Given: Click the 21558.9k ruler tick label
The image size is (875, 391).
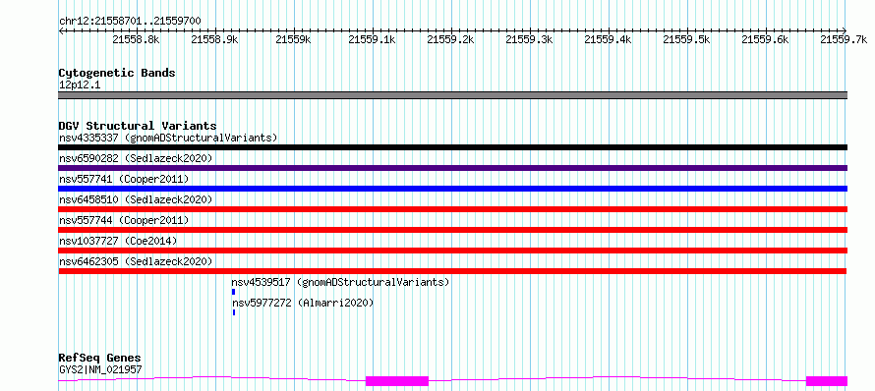Looking at the screenshot, I should (x=215, y=39).
